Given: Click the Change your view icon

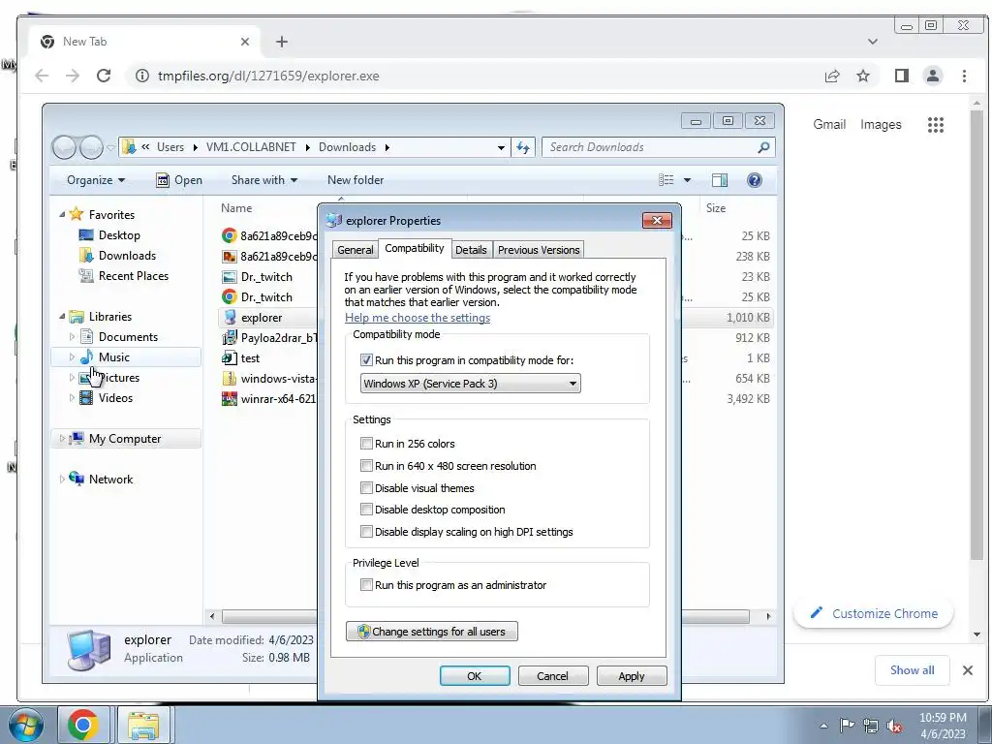Looking at the screenshot, I should 666,180.
